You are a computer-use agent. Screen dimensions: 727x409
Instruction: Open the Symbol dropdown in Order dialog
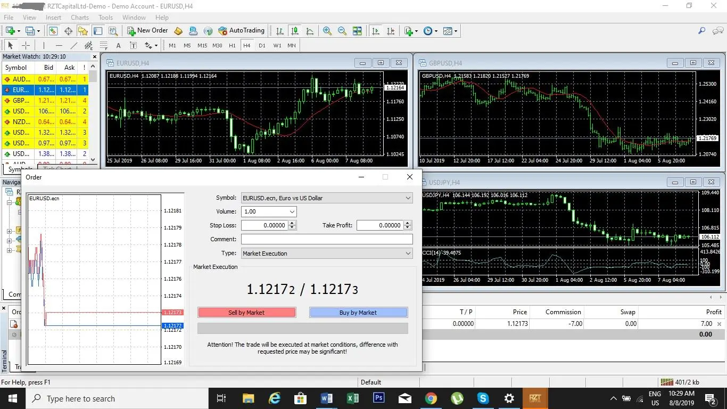(x=327, y=198)
